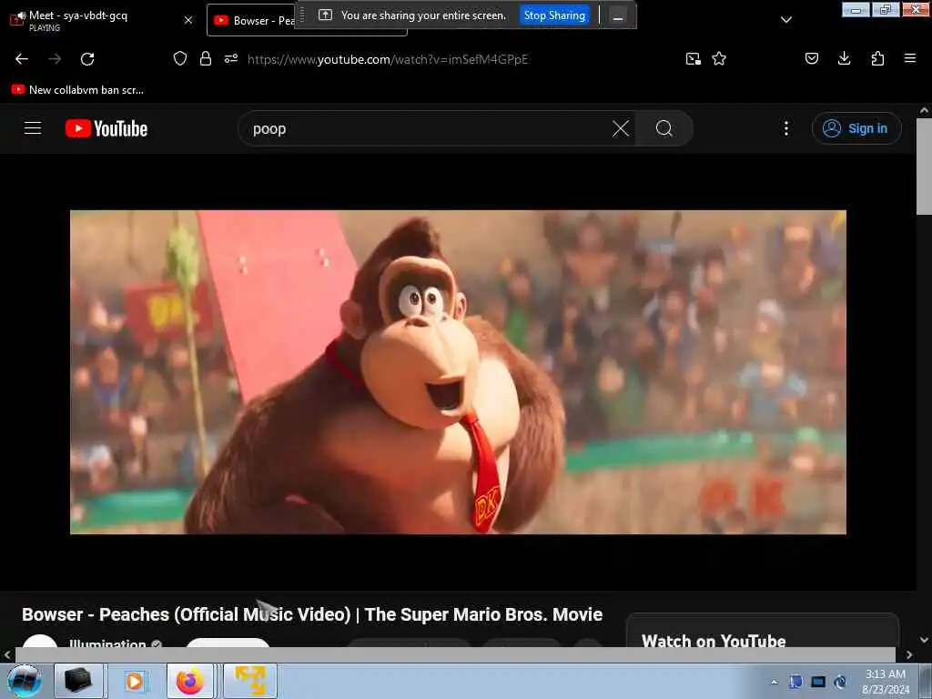Open the Windows Start menu orb
Viewport: 932px width, 699px height.
[x=25, y=681]
